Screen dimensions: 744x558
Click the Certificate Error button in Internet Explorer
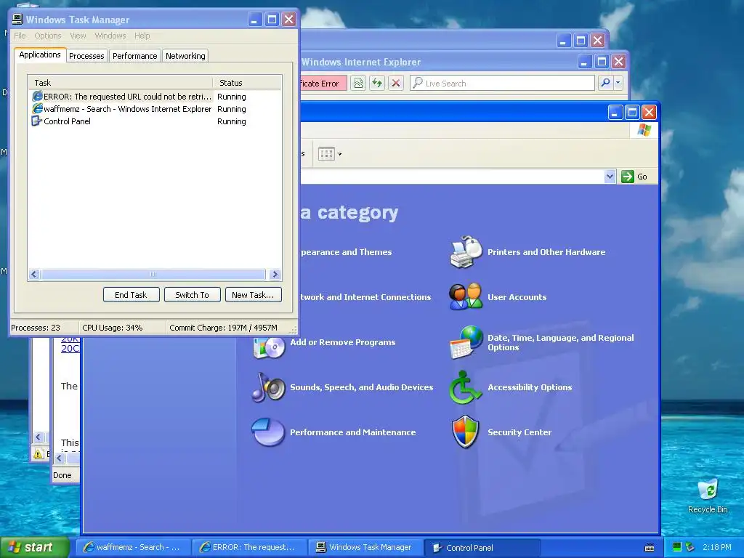[323, 84]
